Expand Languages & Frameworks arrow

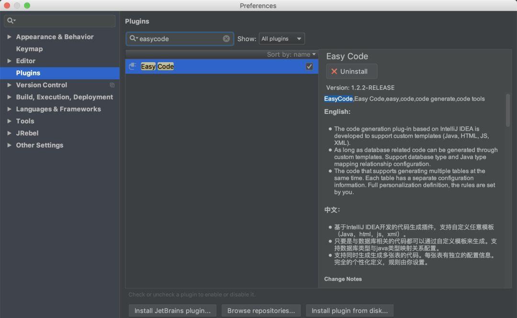[x=9, y=109]
